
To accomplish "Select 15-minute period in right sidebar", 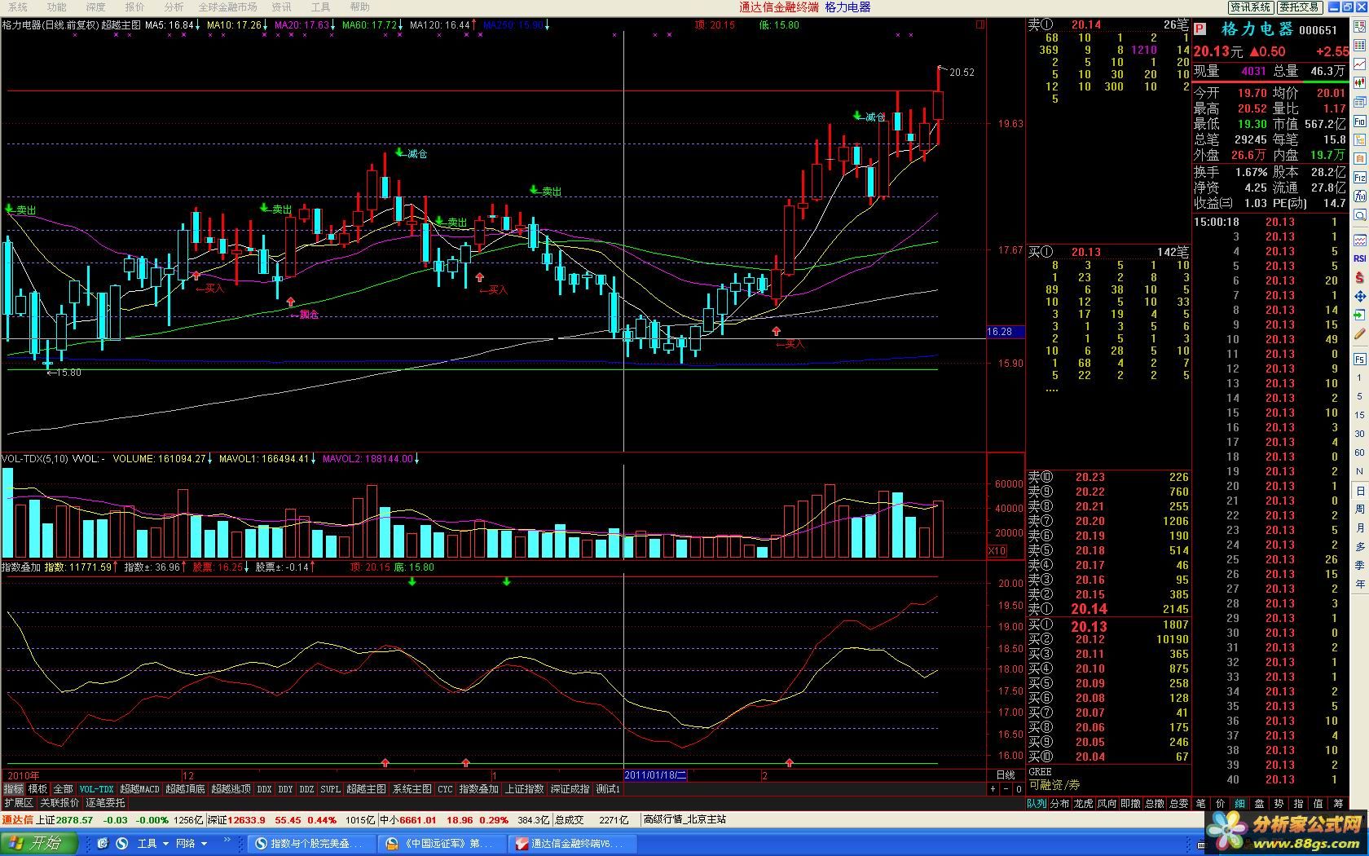I will pos(1359,415).
